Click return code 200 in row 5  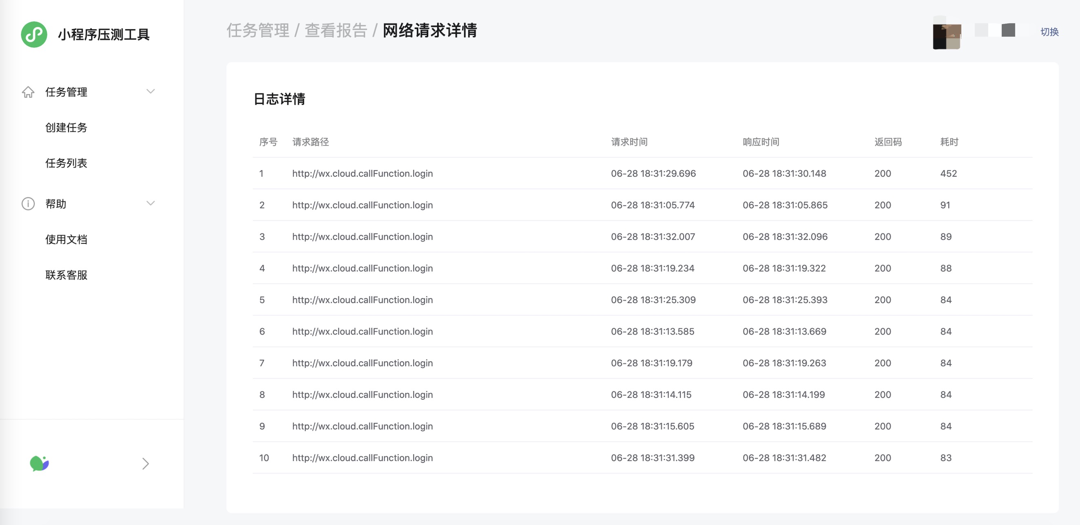(x=883, y=300)
